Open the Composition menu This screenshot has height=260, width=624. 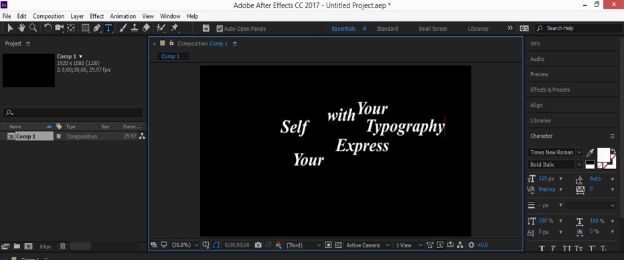[49, 16]
